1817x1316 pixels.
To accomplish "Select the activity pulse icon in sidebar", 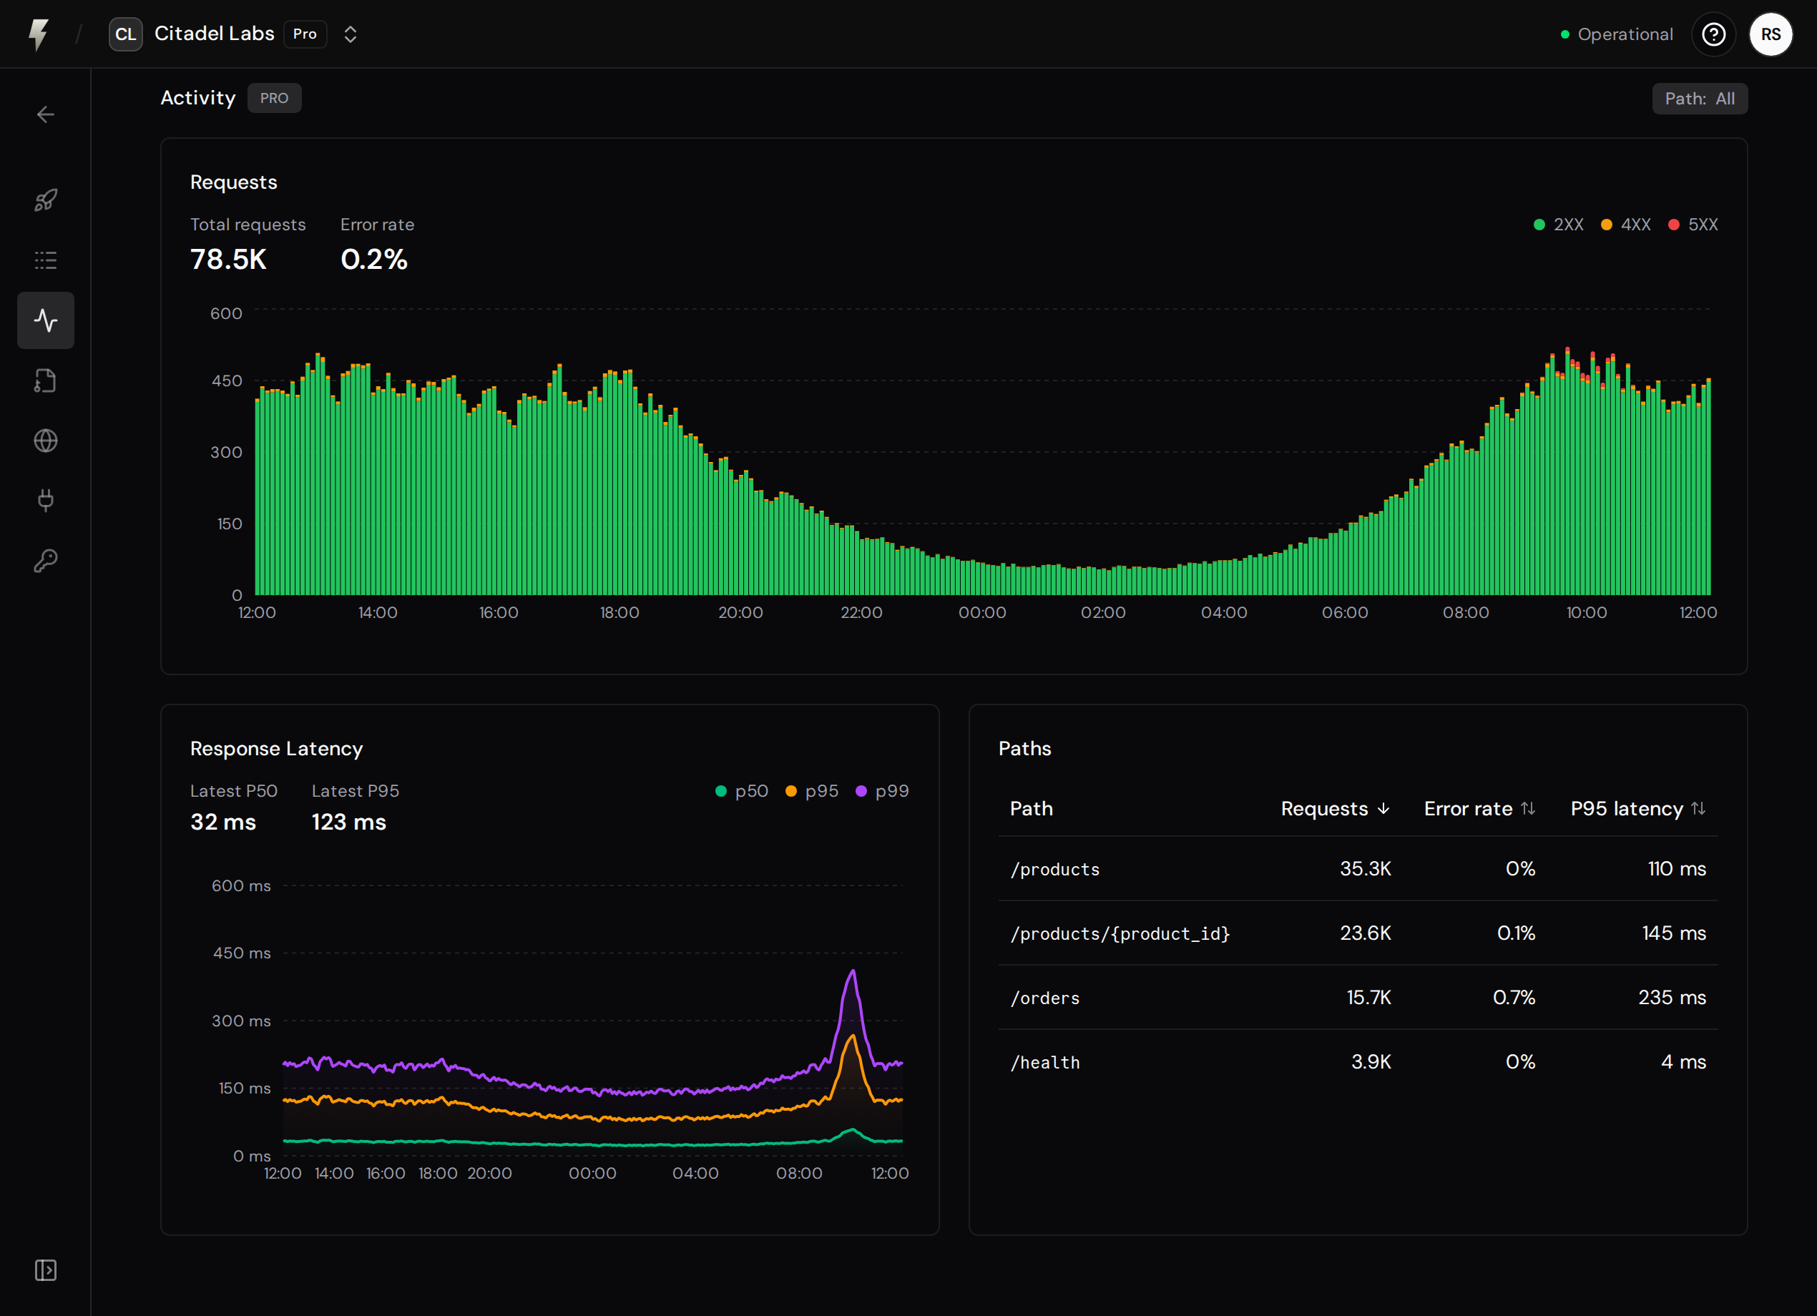I will tap(46, 320).
